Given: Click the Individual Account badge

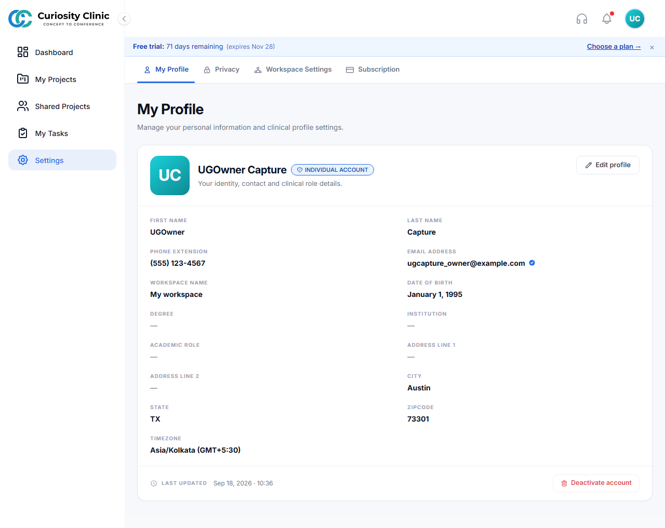Looking at the screenshot, I should pos(332,170).
